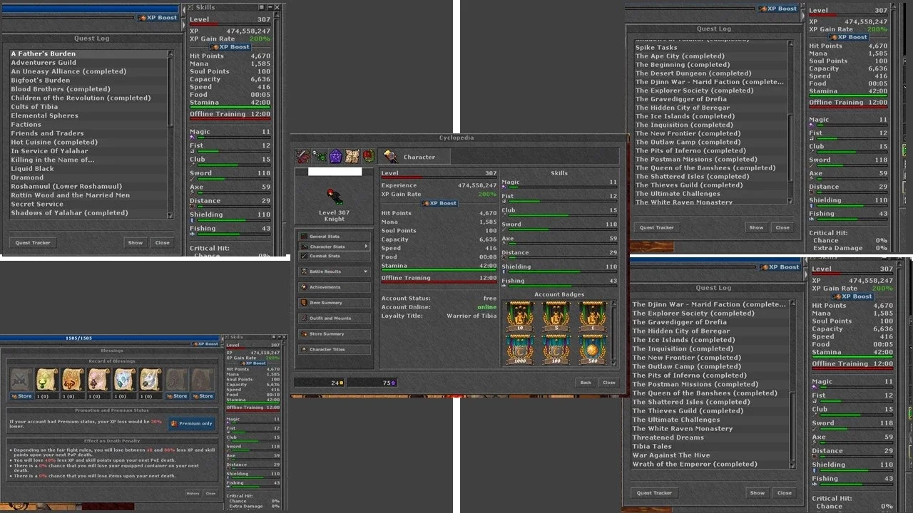Open Outfit and Mounts in Cyclopedia sidebar

coord(335,318)
